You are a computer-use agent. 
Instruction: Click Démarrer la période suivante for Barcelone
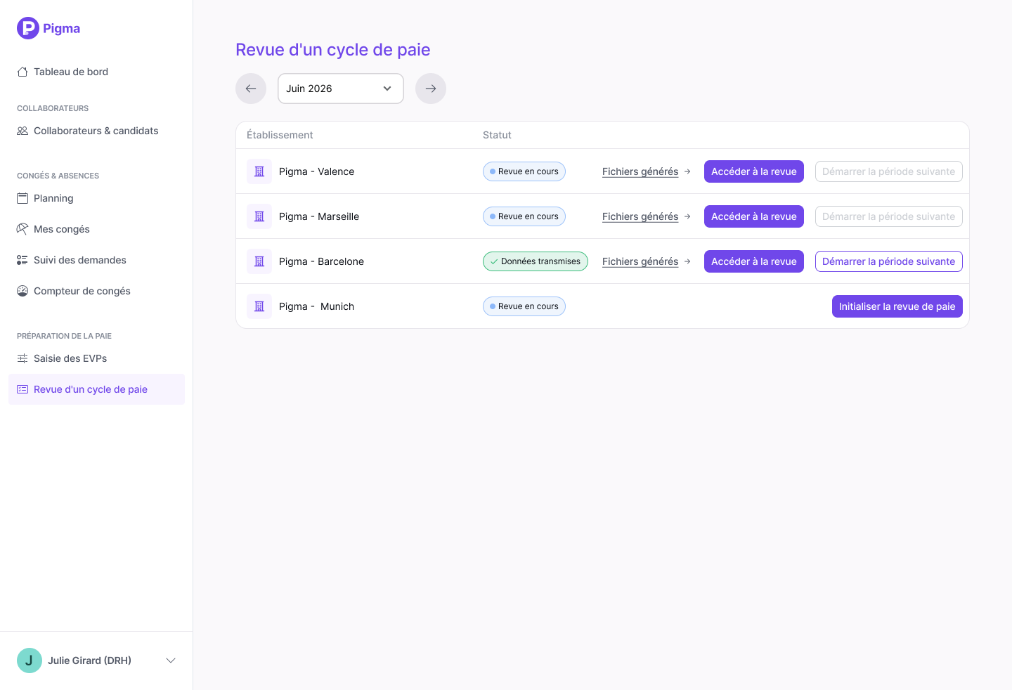click(x=889, y=261)
